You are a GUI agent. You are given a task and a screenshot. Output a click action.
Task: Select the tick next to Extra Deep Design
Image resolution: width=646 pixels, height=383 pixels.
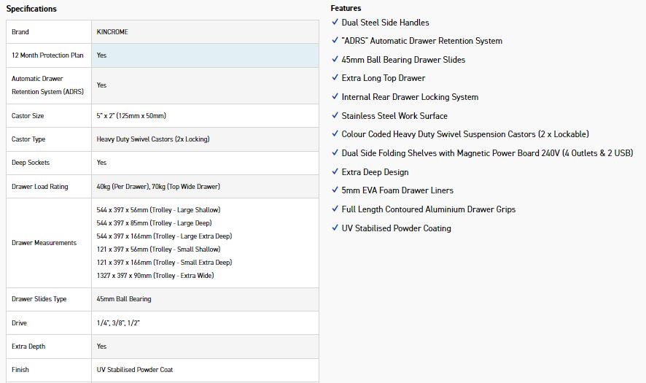[x=335, y=172]
